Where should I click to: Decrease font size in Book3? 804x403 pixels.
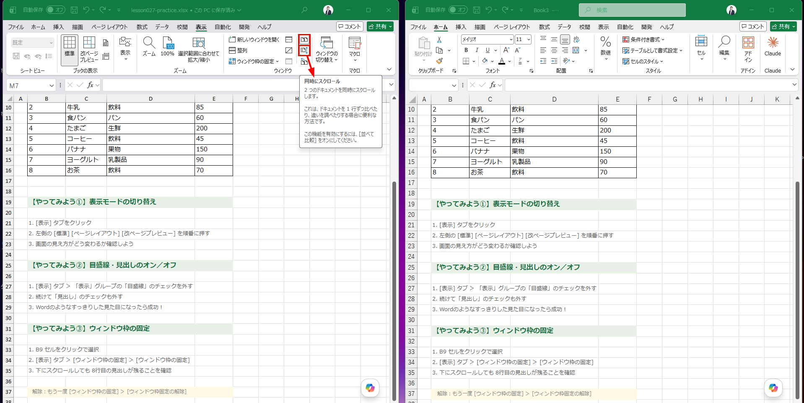(x=517, y=50)
